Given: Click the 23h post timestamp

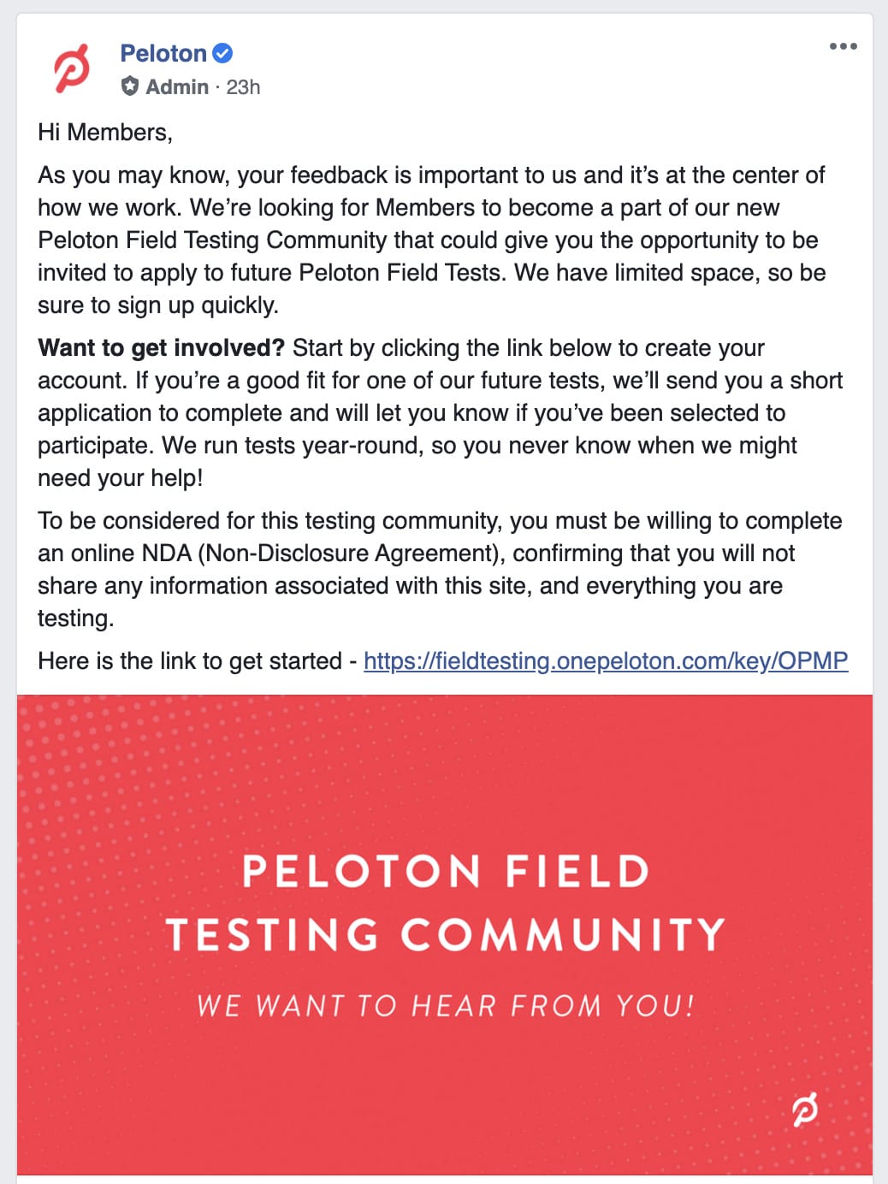Looking at the screenshot, I should coord(244,87).
